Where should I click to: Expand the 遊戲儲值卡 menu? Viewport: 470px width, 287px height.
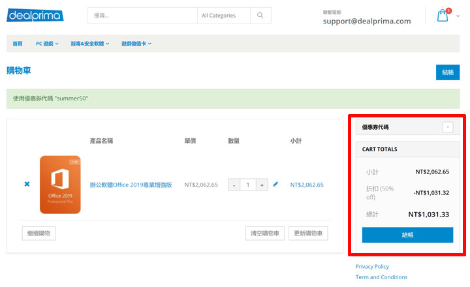click(x=136, y=44)
